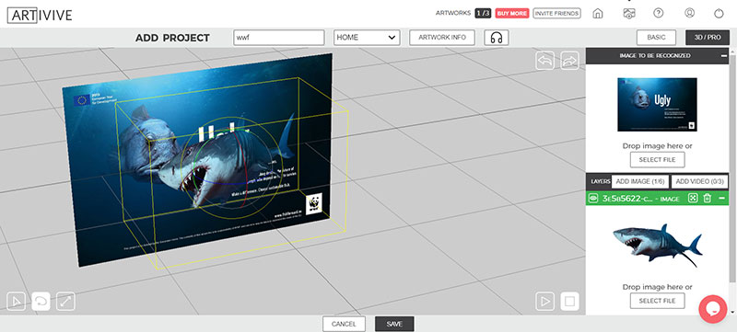Image resolution: width=737 pixels, height=332 pixels.
Task: Collapse the green image layer panel
Action: (x=722, y=199)
